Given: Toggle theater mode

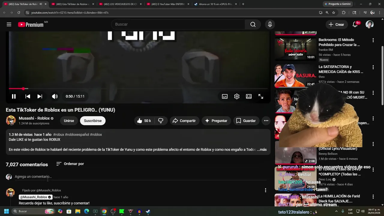Looking at the screenshot, I should (x=249, y=96).
